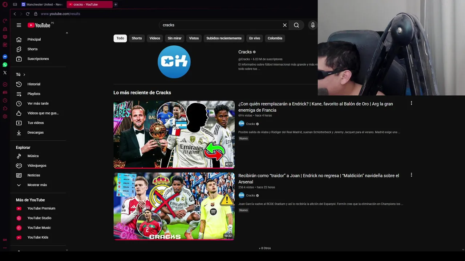Image resolution: width=465 pixels, height=261 pixels.
Task: Open Opera main menu logo
Action: (5, 4)
